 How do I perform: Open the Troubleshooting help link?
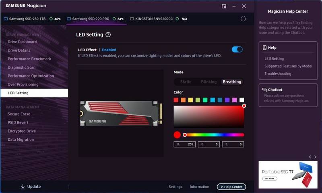click(278, 74)
